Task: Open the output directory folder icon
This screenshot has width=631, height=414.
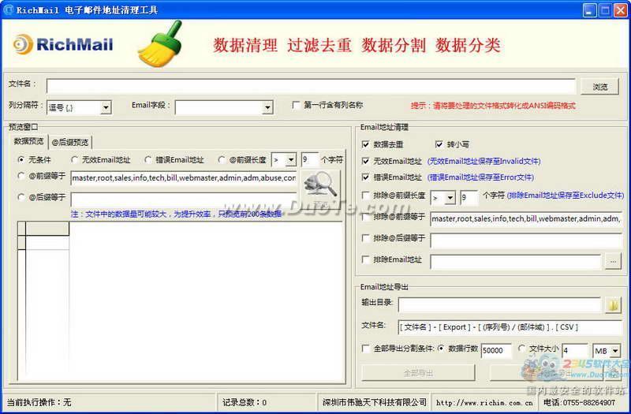Action: coord(613,305)
